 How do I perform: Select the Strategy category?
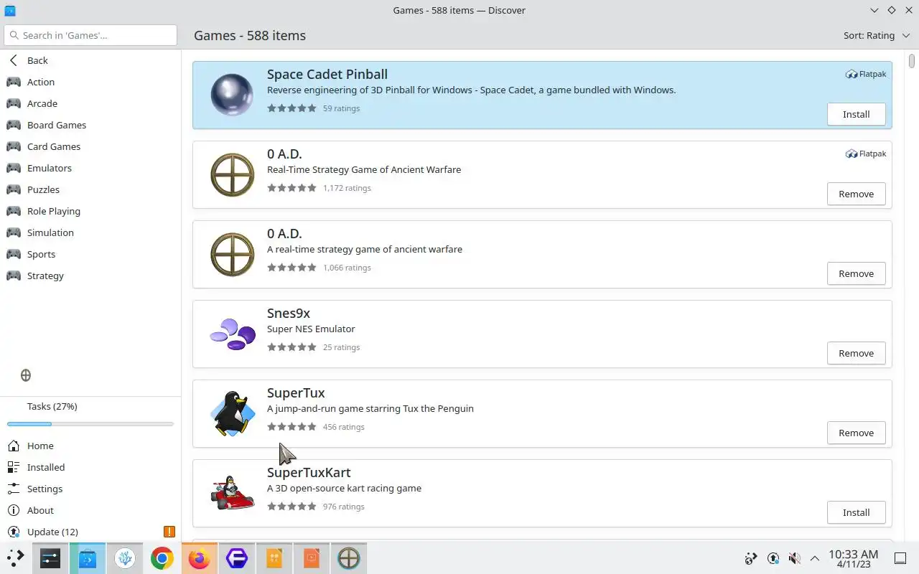click(x=90, y=276)
